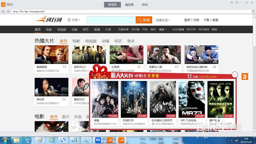
Task: Open the control panel taskbar icon
Action: pyautogui.click(x=28, y=140)
